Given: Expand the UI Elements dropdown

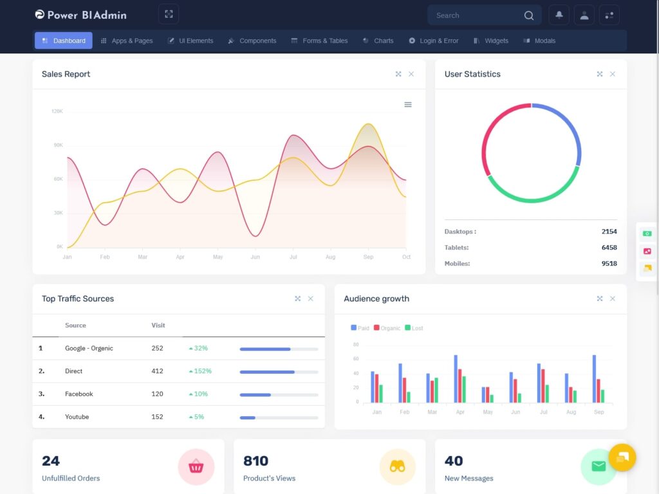Looking at the screenshot, I should tap(190, 41).
